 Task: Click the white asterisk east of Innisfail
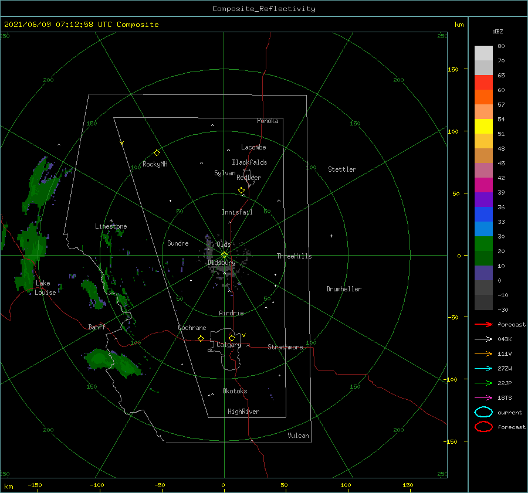pyautogui.click(x=279, y=201)
